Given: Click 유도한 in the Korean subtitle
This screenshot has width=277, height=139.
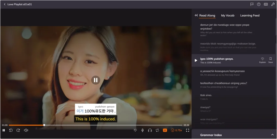Looking at the screenshot, I should [x=101, y=111].
